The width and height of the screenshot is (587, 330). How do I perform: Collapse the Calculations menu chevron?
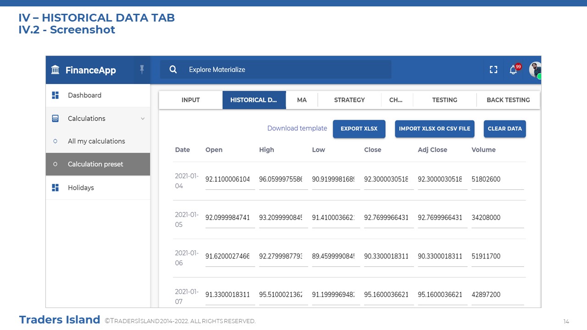click(x=143, y=119)
